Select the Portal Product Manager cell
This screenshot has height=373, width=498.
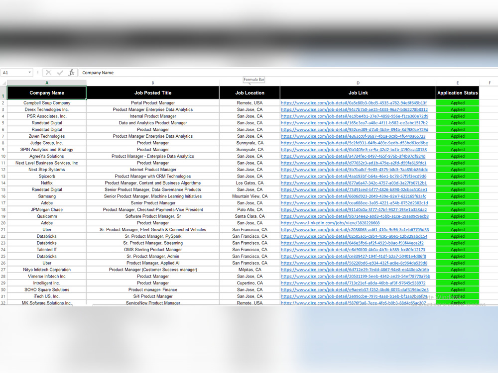(153, 103)
